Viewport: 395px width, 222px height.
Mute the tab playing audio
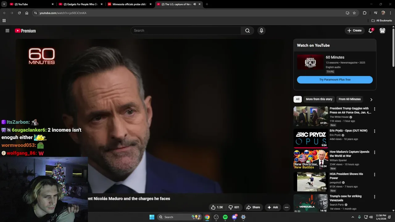[x=194, y=4]
